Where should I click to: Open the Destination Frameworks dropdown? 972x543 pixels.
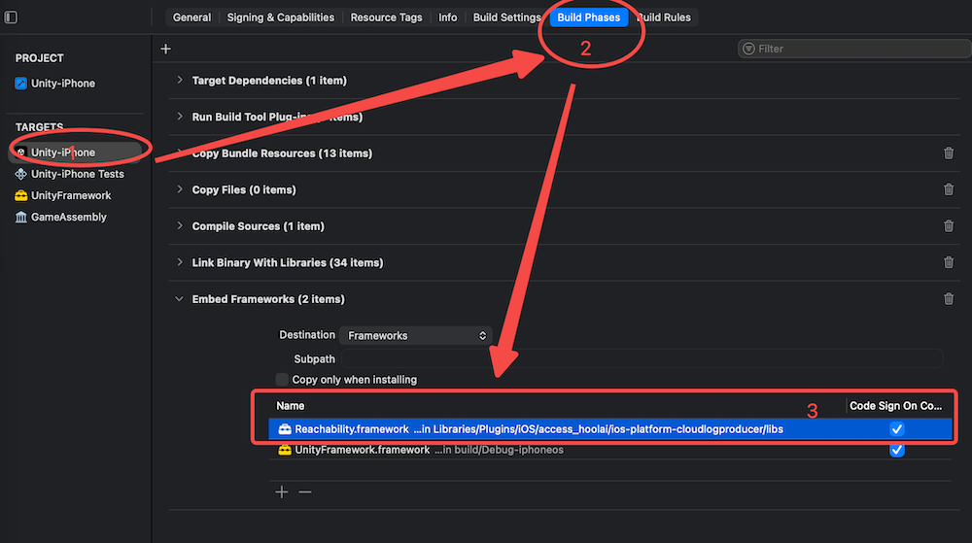tap(416, 335)
